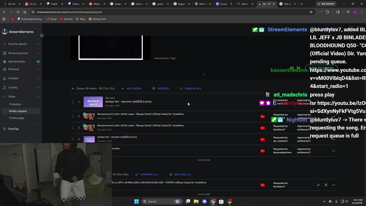Switch to the Twitch browser tab
The width and height of the screenshot is (366, 206).
[x=54, y=4]
